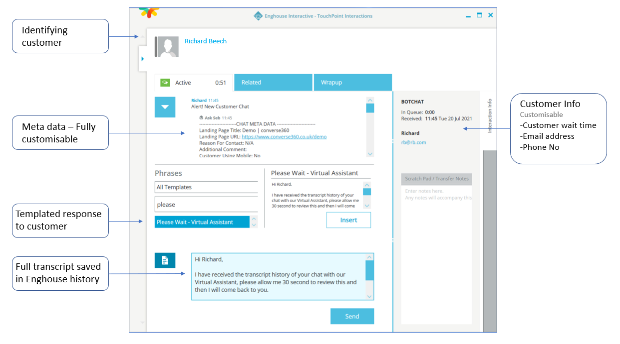Click the phrase search field containing 'please'
This screenshot has width=620, height=344.
(206, 205)
